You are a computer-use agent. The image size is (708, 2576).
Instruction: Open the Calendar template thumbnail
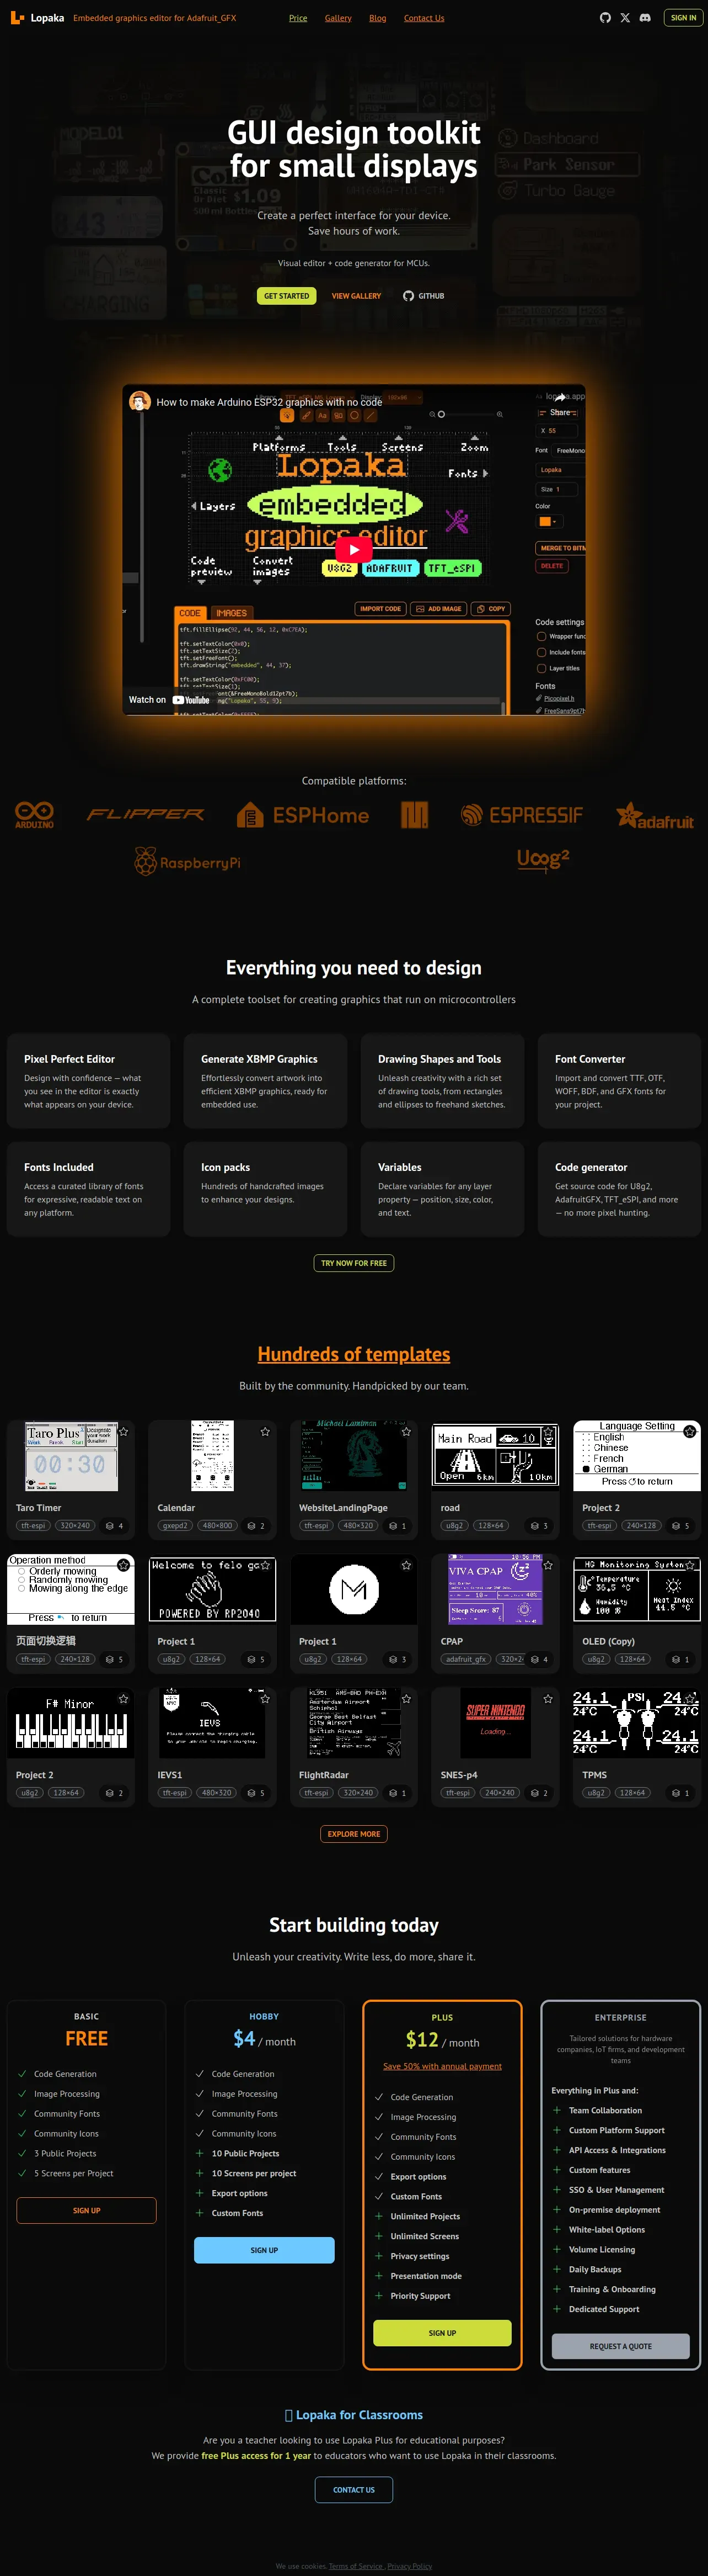tap(213, 1456)
